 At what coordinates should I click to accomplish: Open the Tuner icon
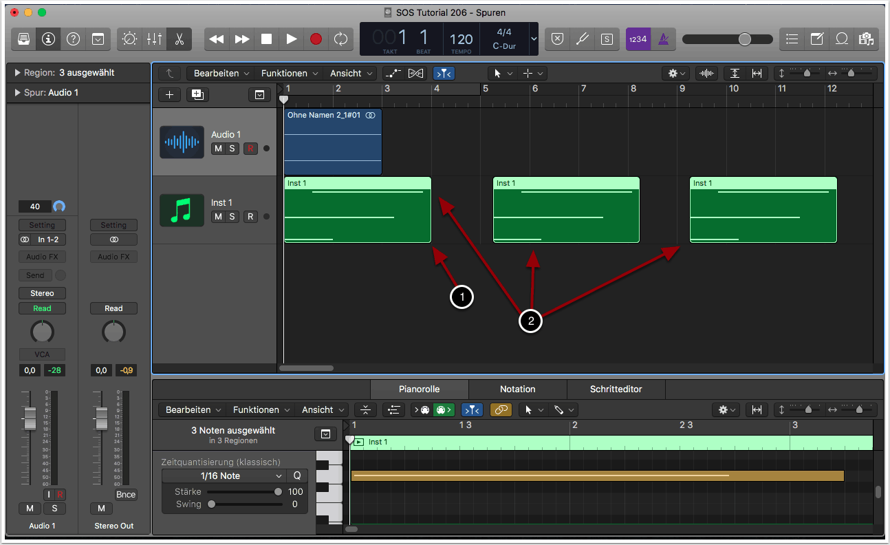click(582, 39)
